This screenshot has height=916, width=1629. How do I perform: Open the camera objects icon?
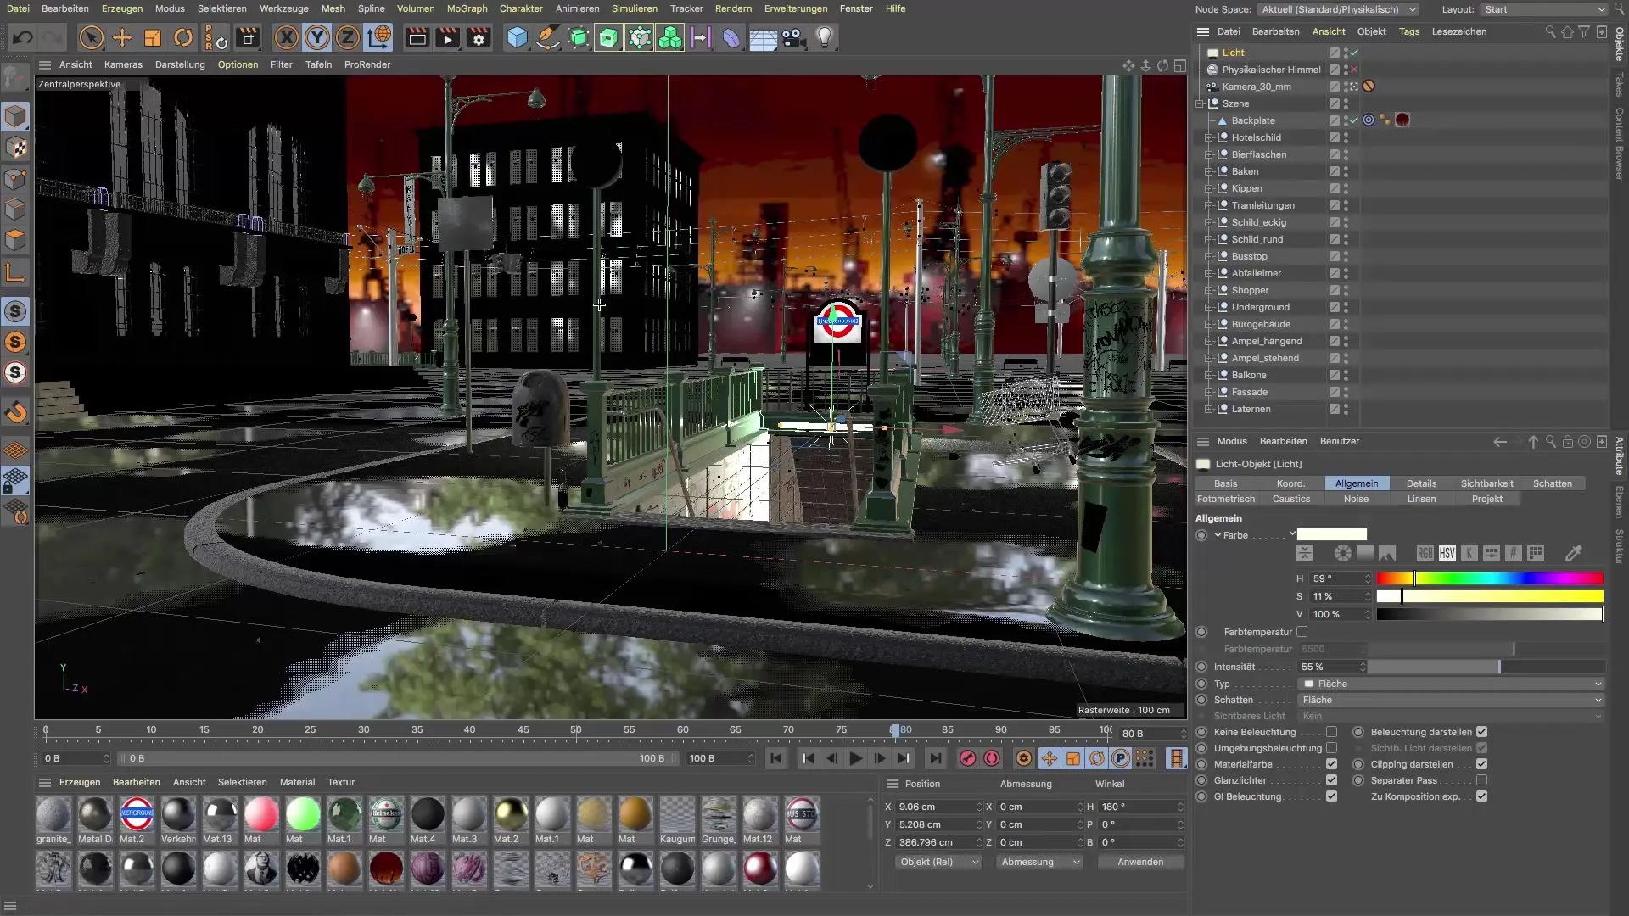coord(793,37)
